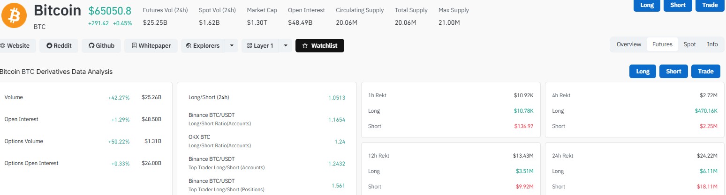Click the Volume change +42.27%

(x=119, y=98)
